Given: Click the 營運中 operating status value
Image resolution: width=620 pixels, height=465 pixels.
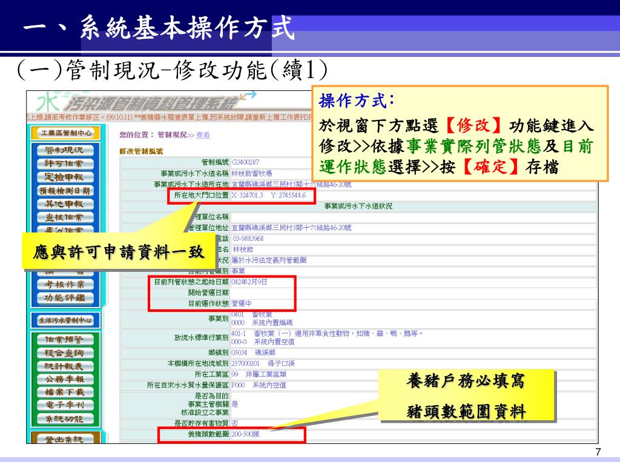Looking at the screenshot, I should 242,304.
